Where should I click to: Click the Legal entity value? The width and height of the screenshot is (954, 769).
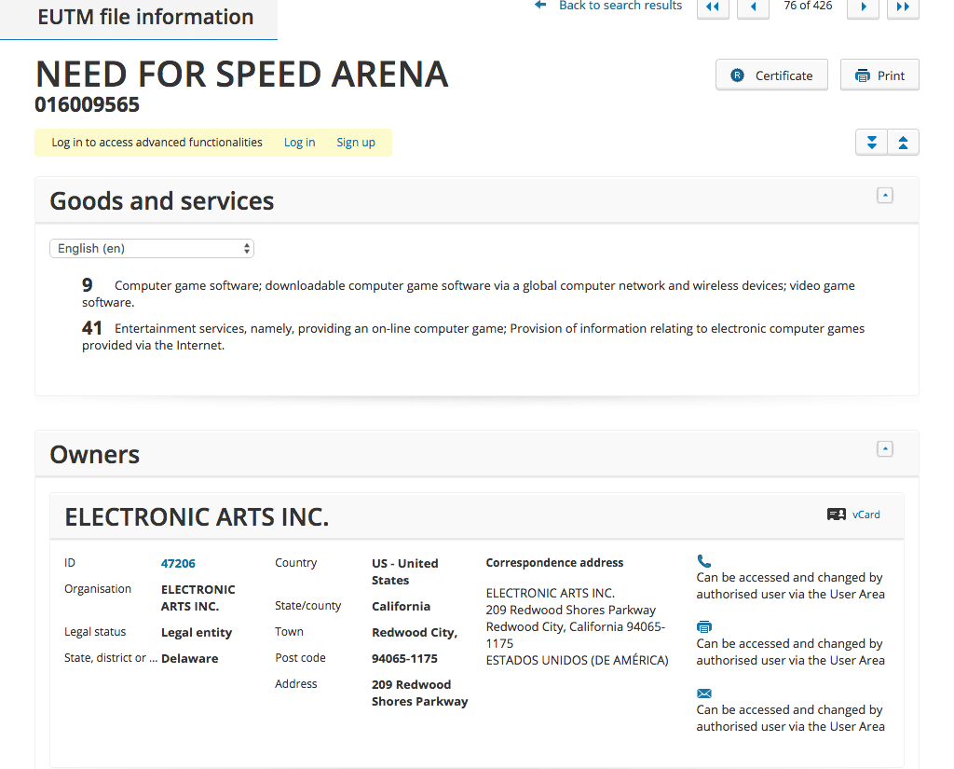click(197, 633)
